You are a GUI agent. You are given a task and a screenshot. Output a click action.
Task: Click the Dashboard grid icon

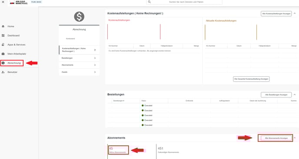click(x=3, y=36)
